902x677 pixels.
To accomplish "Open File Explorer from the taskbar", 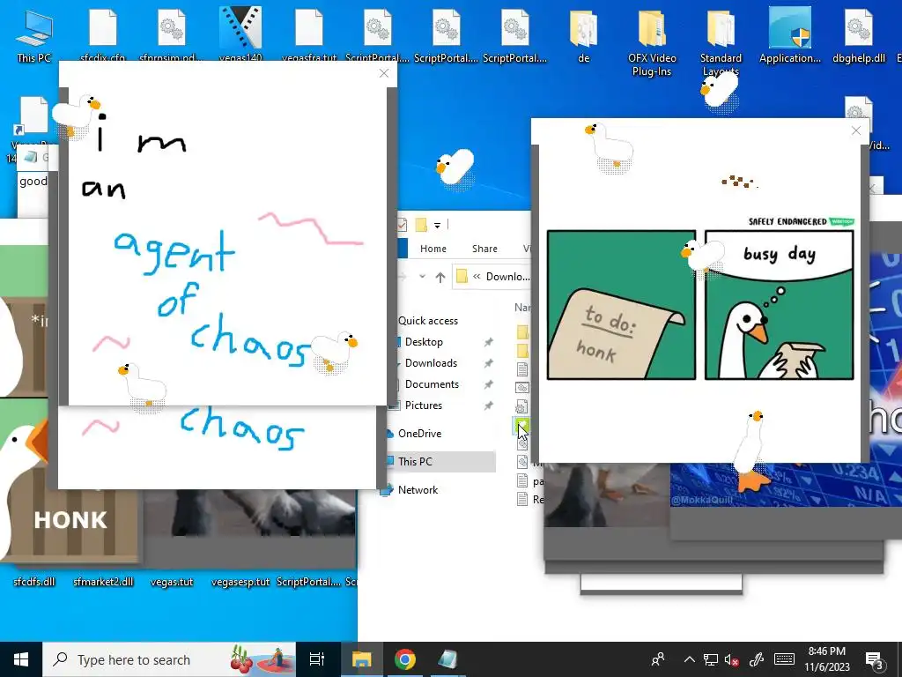I will pyautogui.click(x=361, y=659).
